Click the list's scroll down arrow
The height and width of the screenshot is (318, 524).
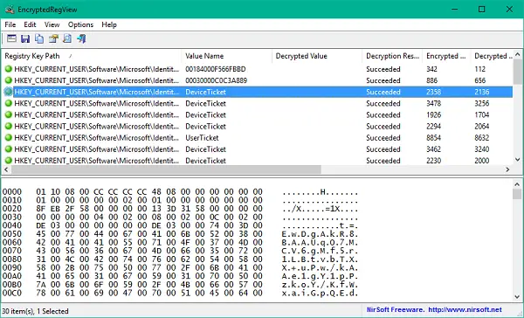(518, 160)
